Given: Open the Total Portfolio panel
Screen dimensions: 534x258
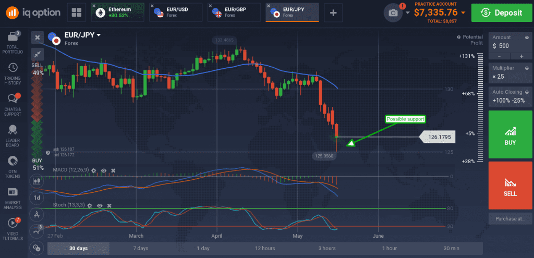Looking at the screenshot, I should (x=13, y=43).
